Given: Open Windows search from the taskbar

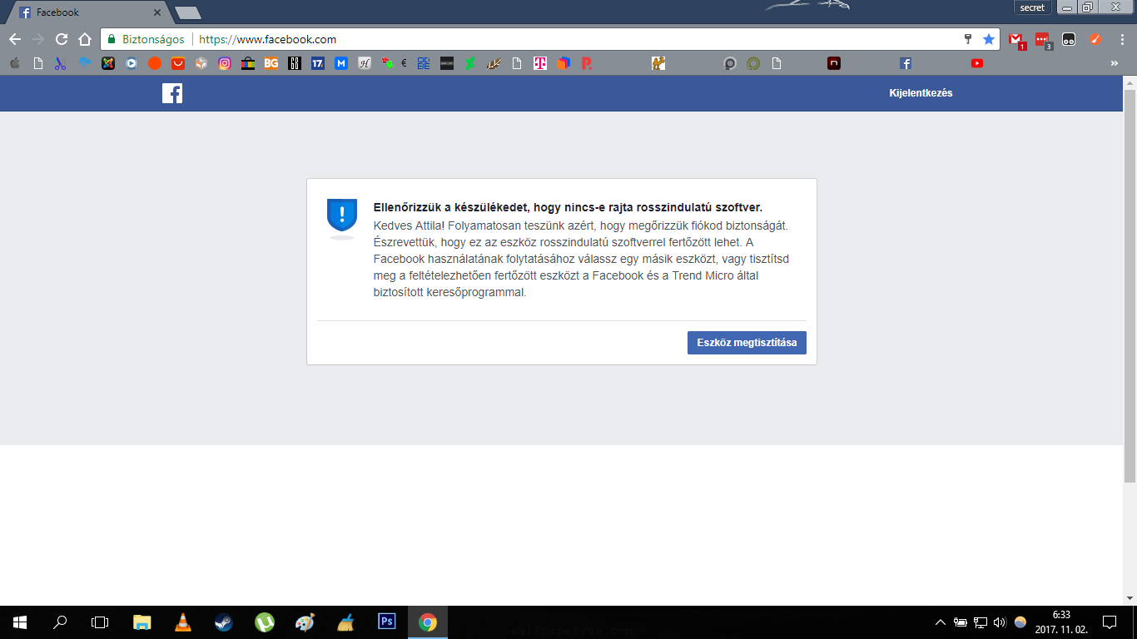Looking at the screenshot, I should [60, 622].
